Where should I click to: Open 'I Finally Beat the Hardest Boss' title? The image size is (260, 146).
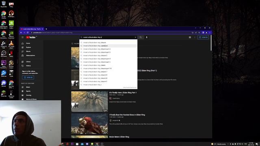click(127, 115)
